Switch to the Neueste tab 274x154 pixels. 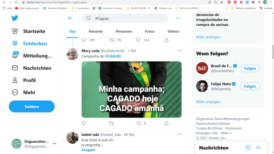point(96,31)
